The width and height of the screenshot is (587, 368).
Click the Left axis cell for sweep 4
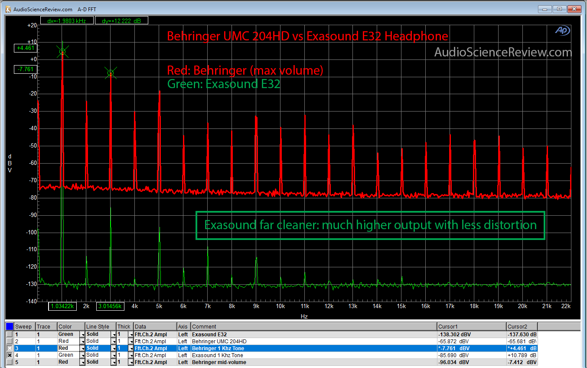[x=184, y=355]
